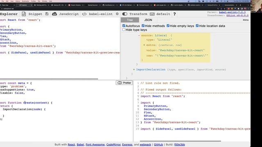Image resolution: width=262 pixels, height=147 pixels.
Task: Switch to the JSON tab
Action: [148, 20]
